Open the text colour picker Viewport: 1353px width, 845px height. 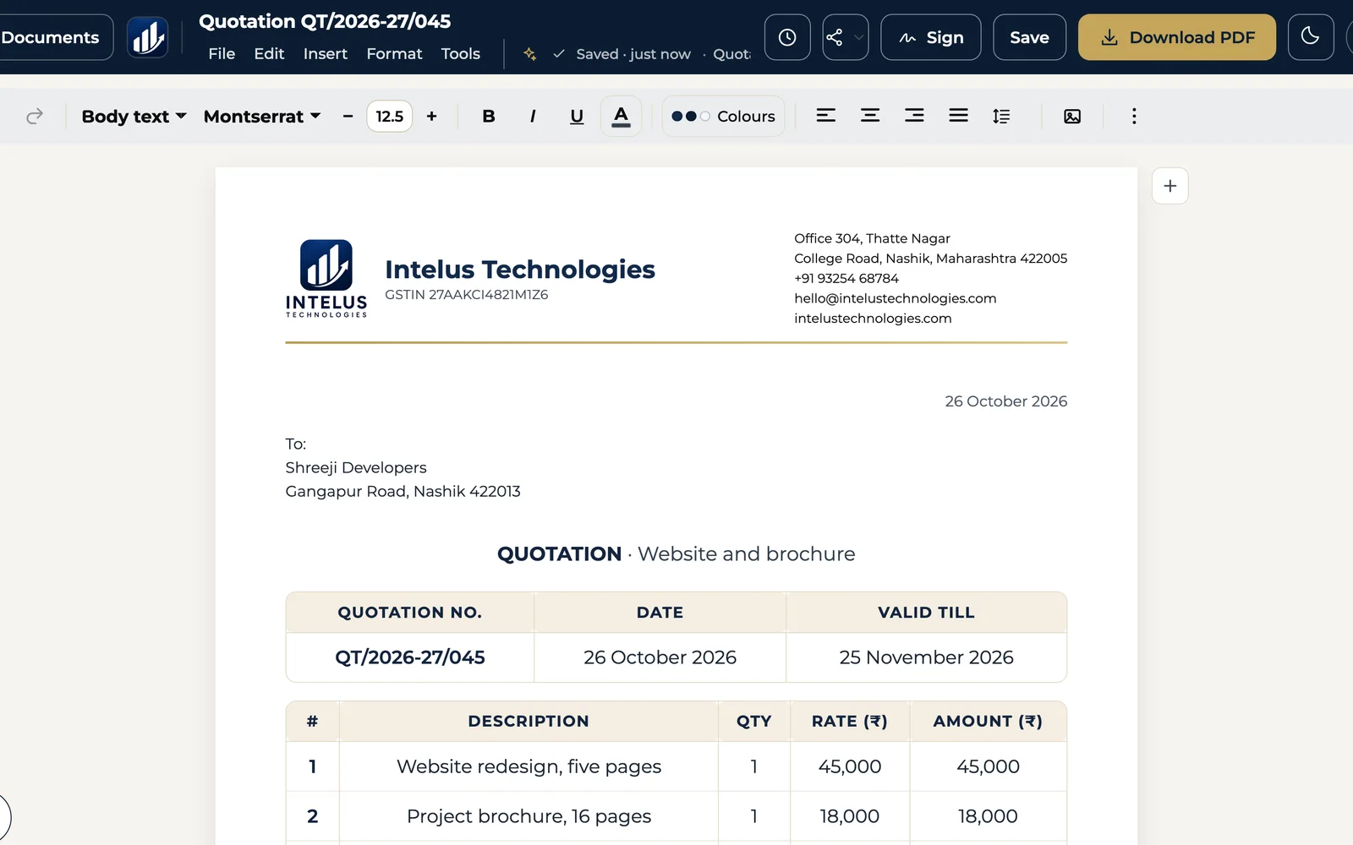click(x=621, y=116)
